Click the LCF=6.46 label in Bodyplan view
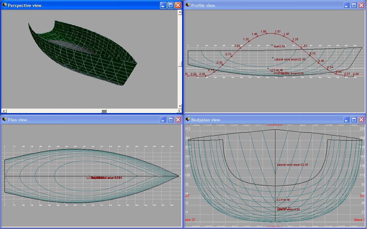The image size is (367, 229). (x=283, y=200)
